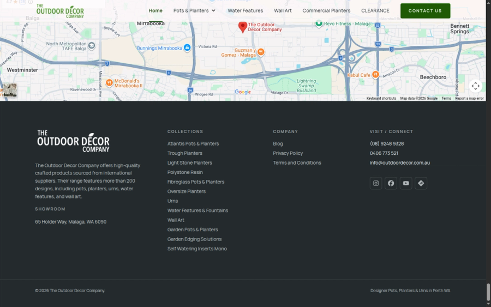
Task: Email info@outdoordecor.com.au link
Action: [x=399, y=162]
